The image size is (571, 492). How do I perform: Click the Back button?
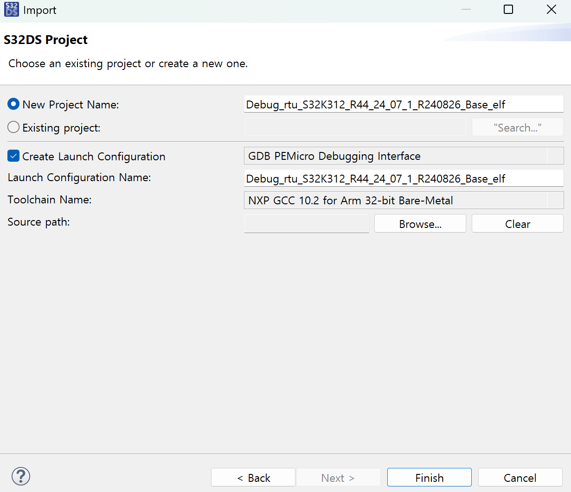click(253, 478)
